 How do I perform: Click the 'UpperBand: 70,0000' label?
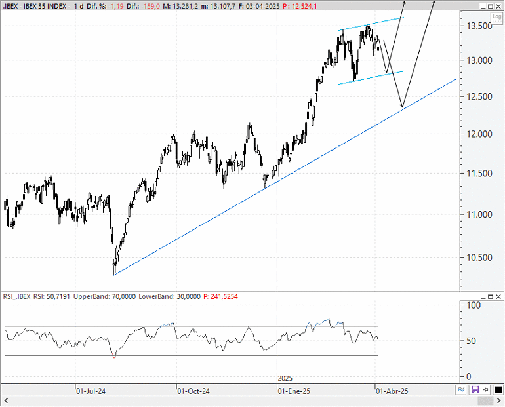click(105, 296)
